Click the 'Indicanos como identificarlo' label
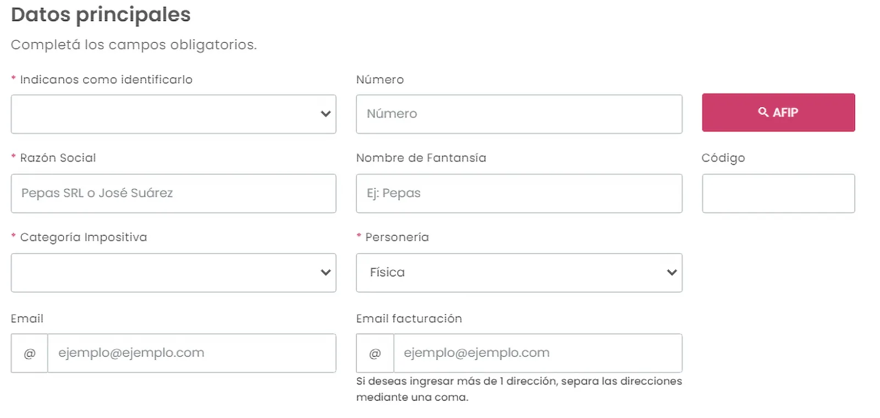880x418 pixels. [x=106, y=80]
